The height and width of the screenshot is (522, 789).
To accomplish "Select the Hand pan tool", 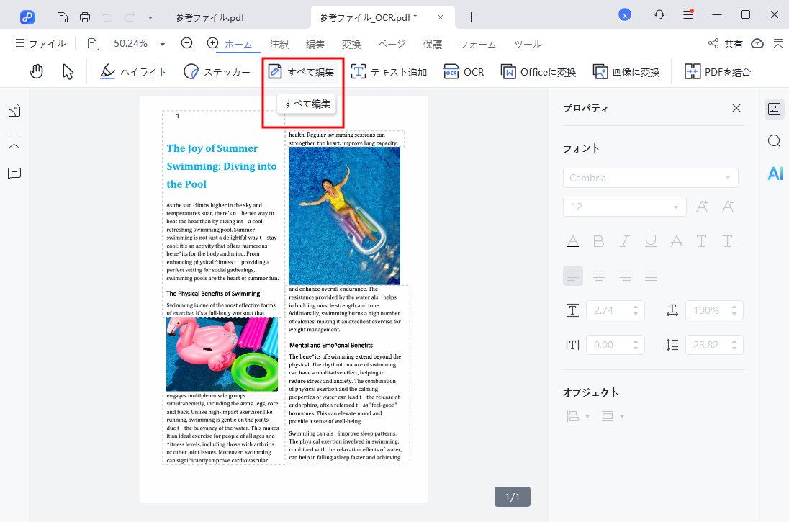I will (37, 71).
